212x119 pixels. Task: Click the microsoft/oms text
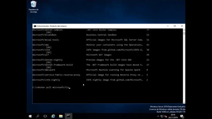[x=40, y=45]
